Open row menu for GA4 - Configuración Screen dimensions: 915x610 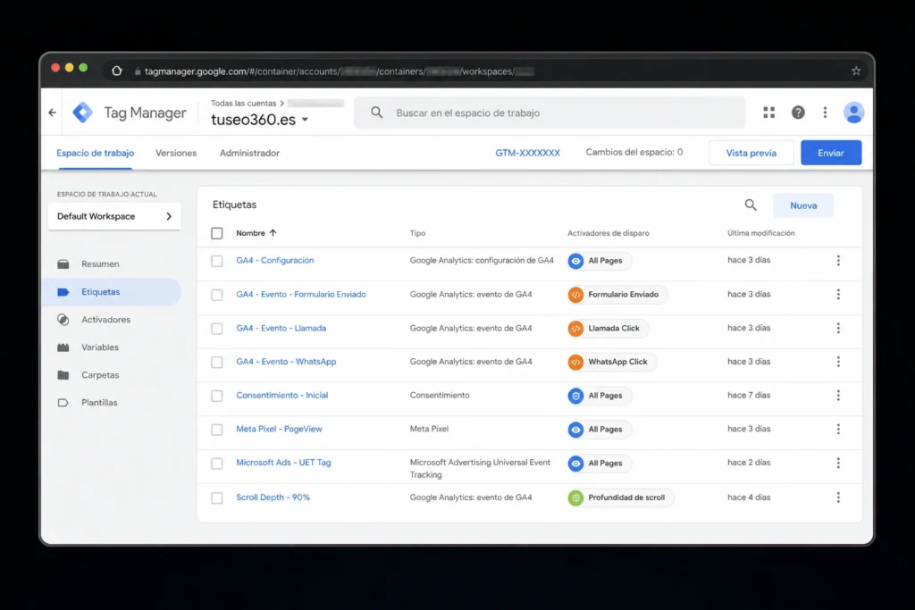[x=838, y=261]
